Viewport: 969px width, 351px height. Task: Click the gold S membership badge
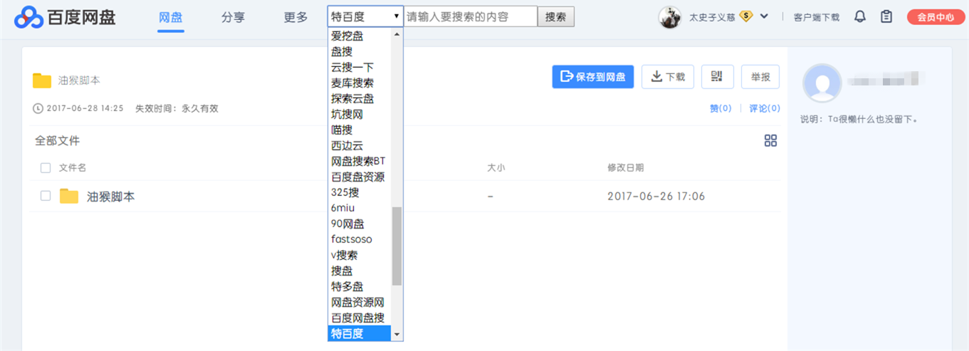(x=746, y=16)
